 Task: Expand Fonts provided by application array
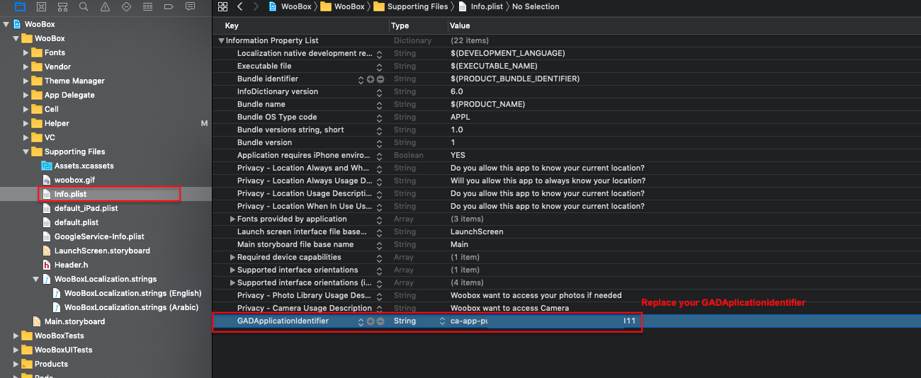point(232,219)
